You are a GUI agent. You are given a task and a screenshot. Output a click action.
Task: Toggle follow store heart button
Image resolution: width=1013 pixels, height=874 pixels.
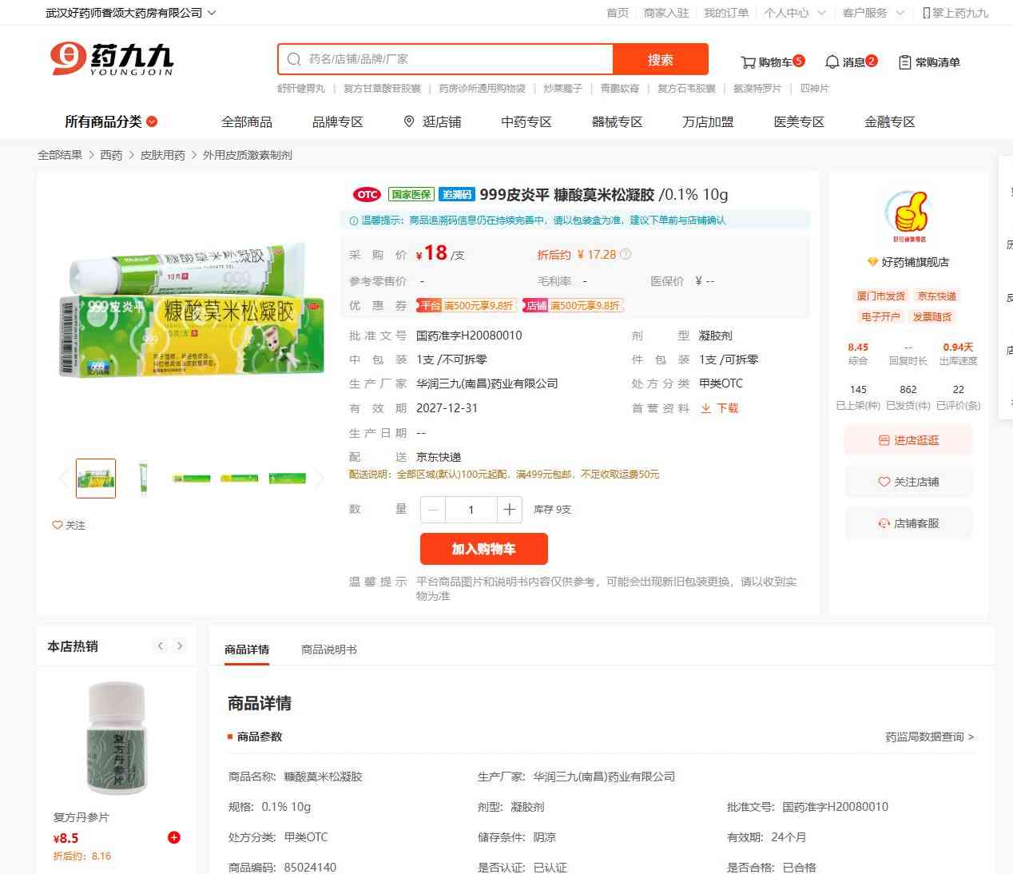click(x=908, y=482)
